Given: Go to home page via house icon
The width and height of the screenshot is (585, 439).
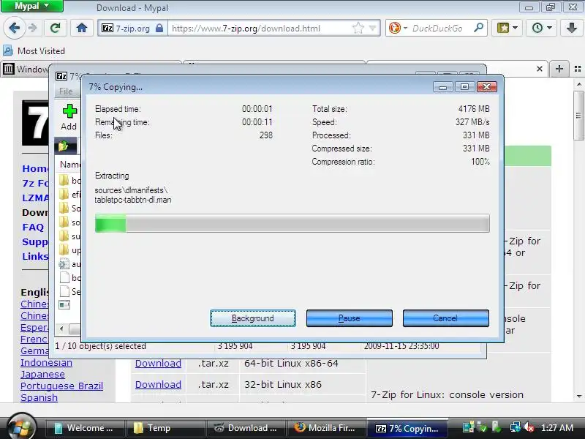Looking at the screenshot, I should coord(82,28).
